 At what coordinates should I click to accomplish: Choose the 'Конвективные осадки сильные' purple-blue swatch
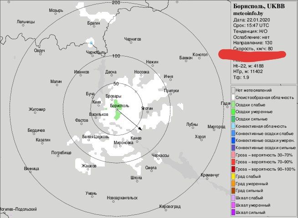coord(233,148)
